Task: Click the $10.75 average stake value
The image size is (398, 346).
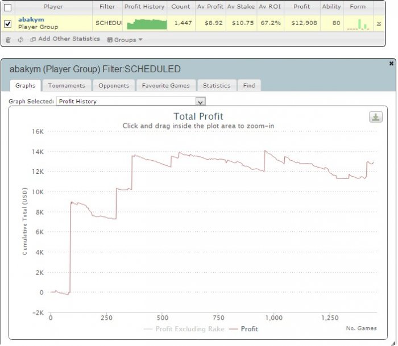Action: point(243,23)
